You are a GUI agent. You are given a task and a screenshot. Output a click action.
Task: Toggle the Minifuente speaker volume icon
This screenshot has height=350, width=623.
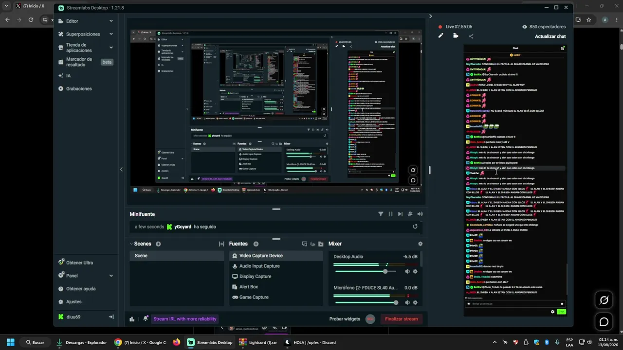coord(420,214)
